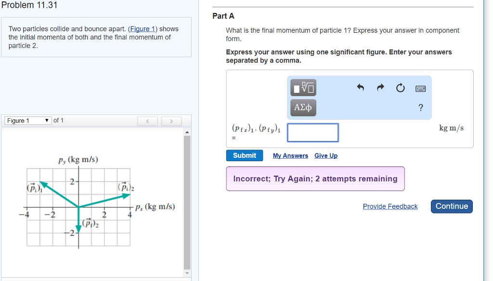Open the Figure 1 selection dropdown
Image resolution: width=493 pixels, height=281 pixels.
click(27, 121)
